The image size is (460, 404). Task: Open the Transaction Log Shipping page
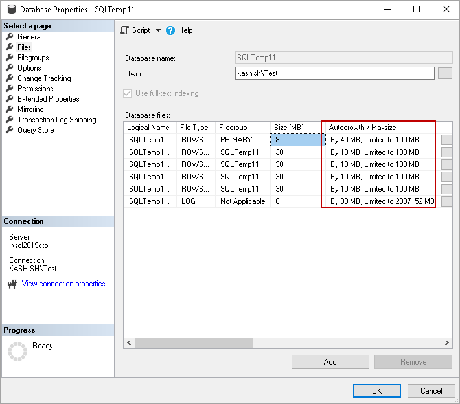click(56, 120)
